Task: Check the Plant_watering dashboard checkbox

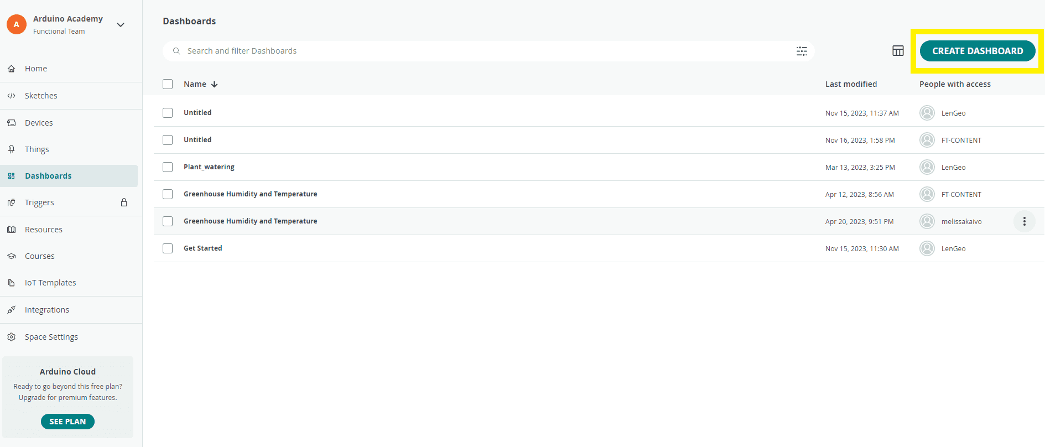Action: [x=168, y=167]
